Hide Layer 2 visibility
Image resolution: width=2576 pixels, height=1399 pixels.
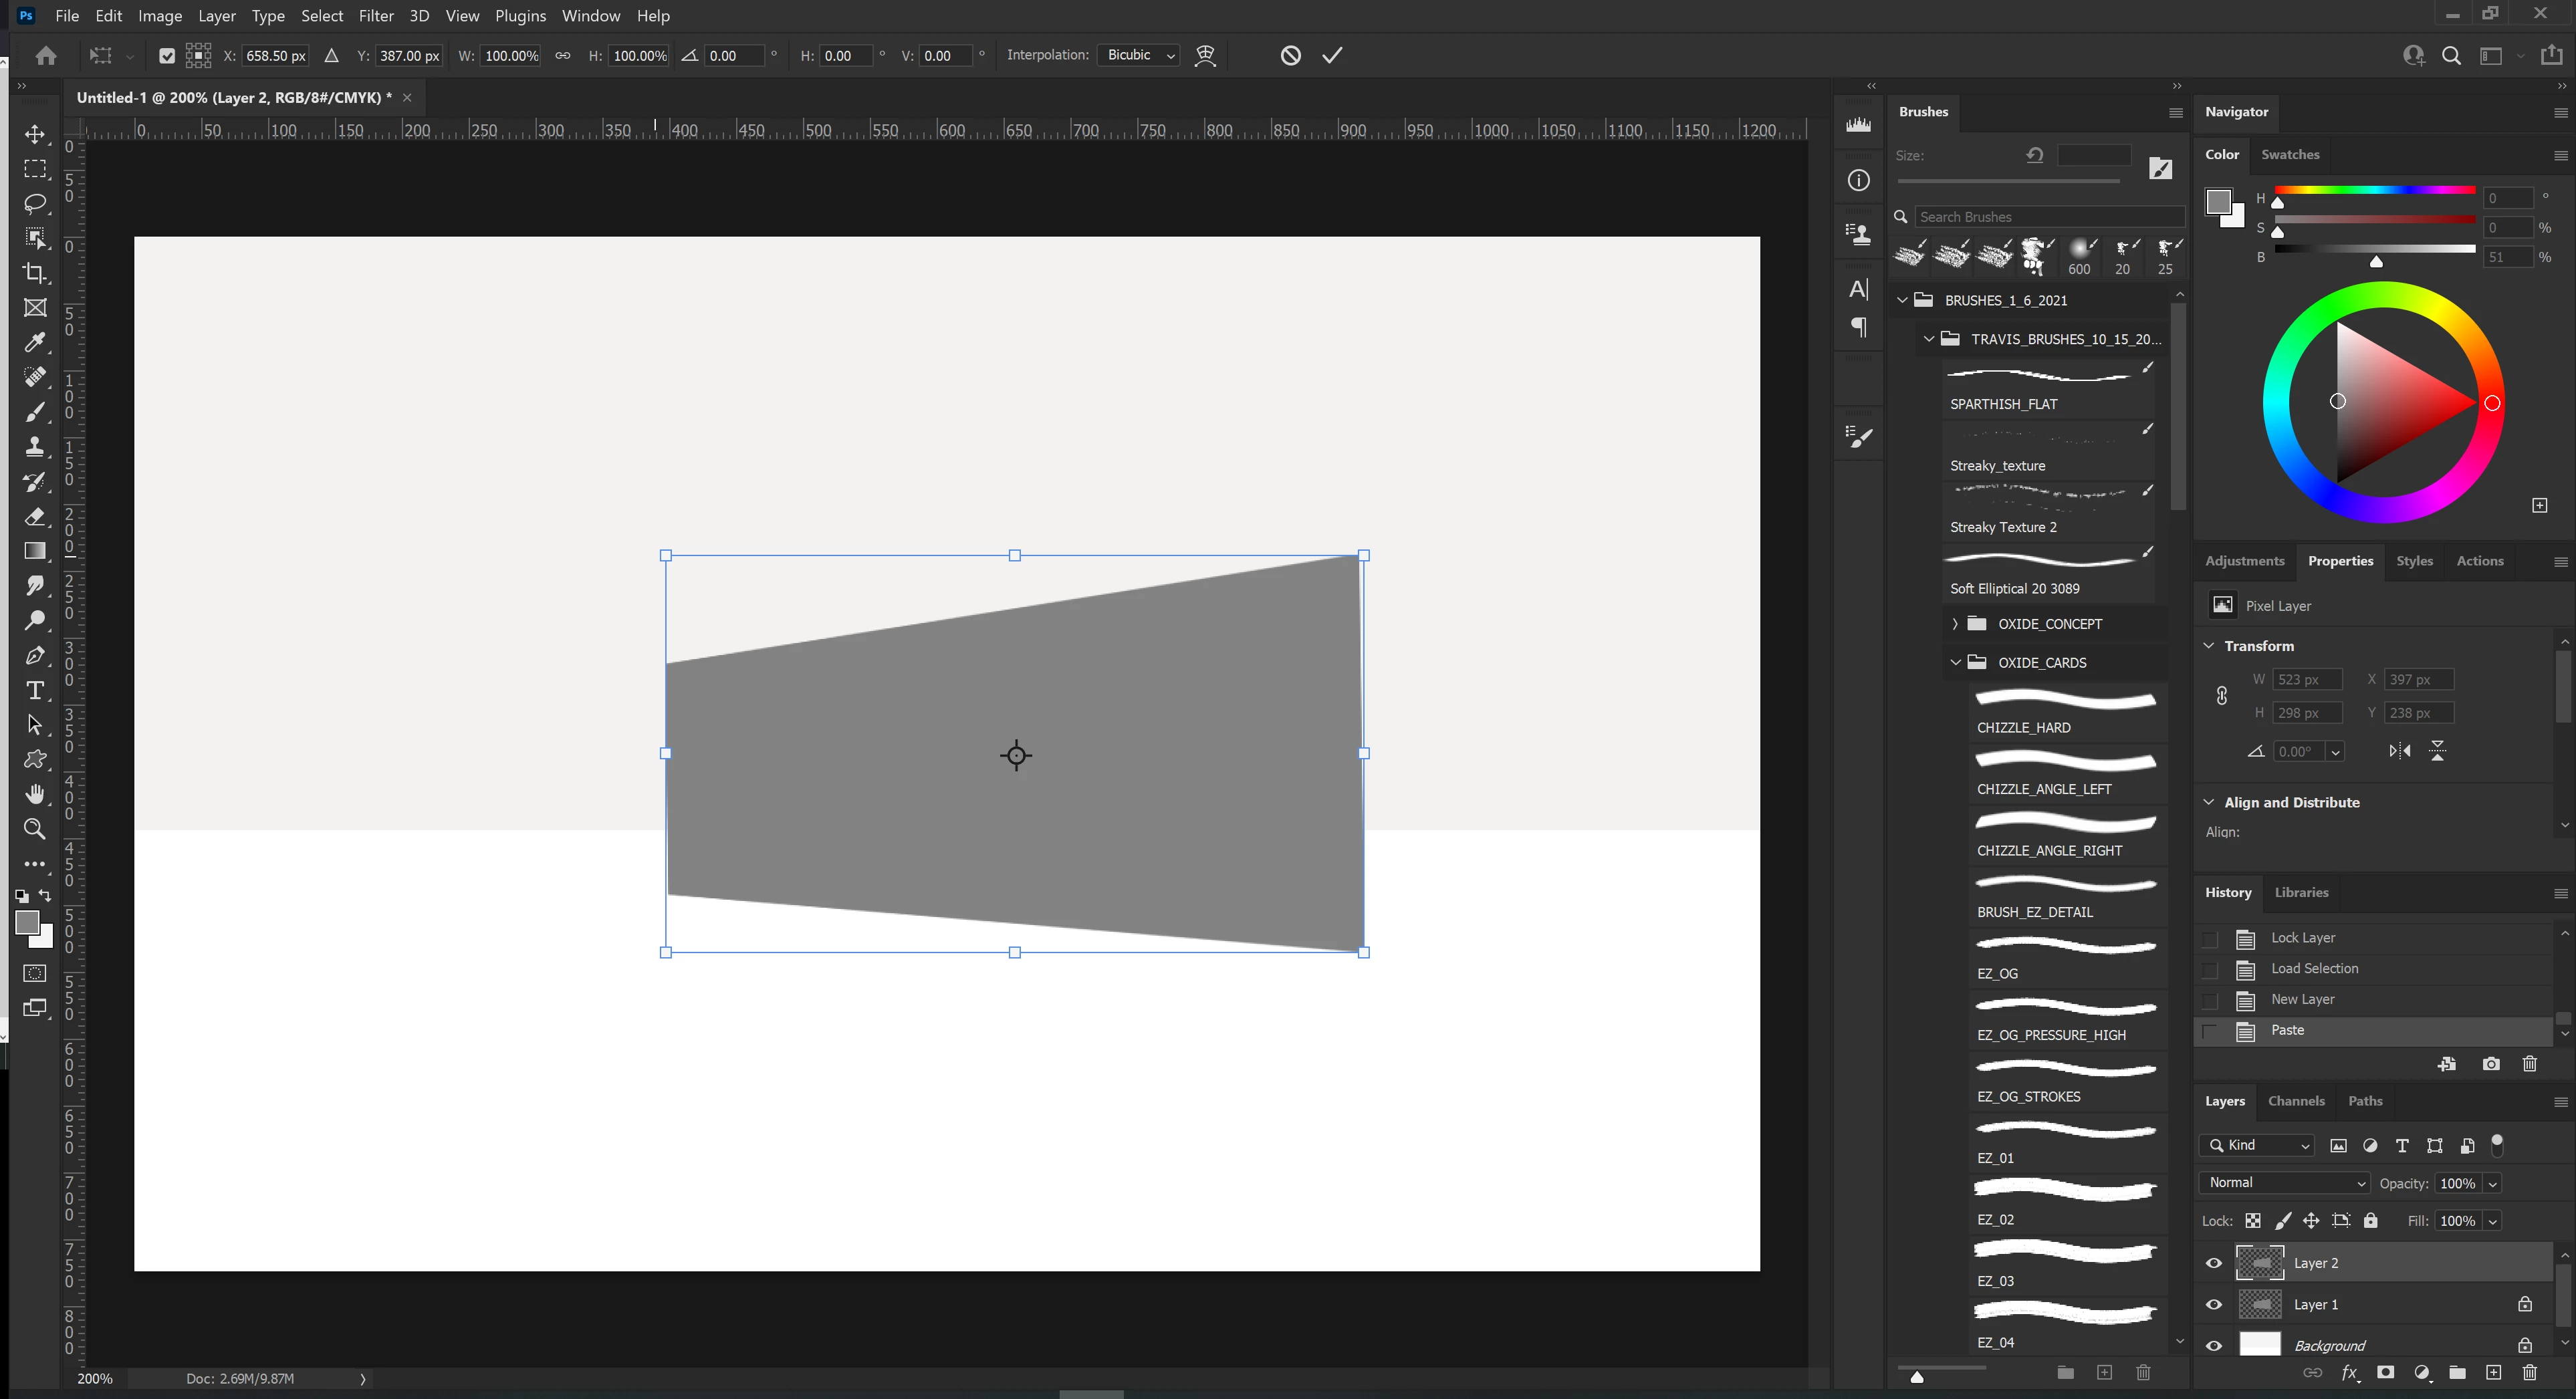pyautogui.click(x=2213, y=1263)
